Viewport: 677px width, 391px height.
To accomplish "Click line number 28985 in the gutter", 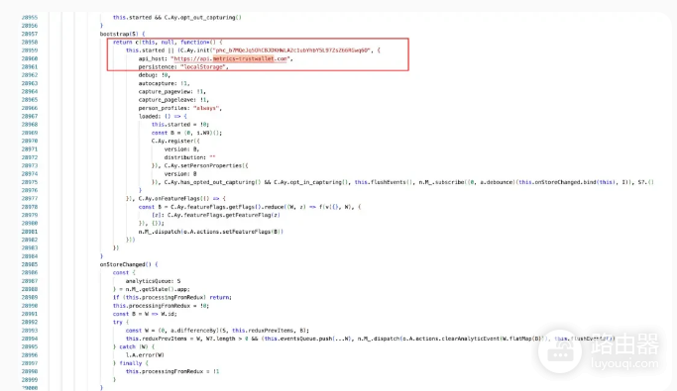I will 30,264.
